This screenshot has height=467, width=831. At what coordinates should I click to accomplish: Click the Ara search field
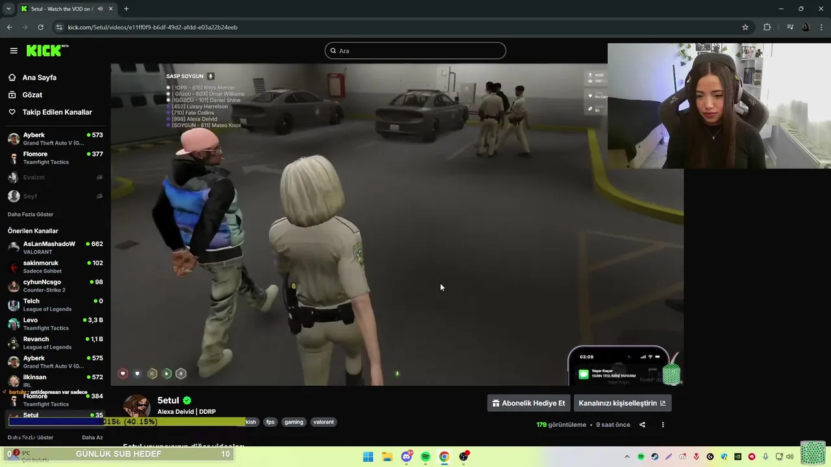(x=415, y=51)
